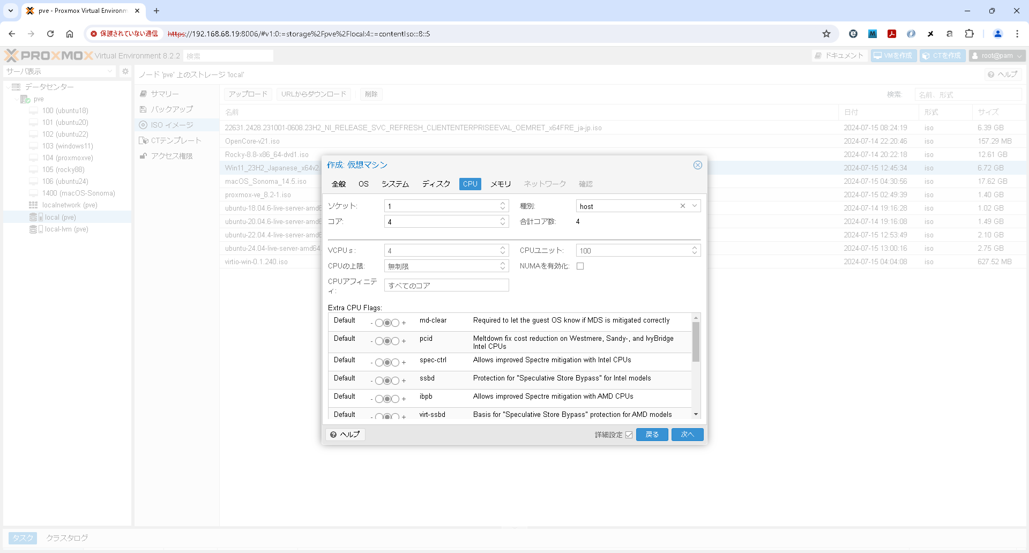Switch to the システム tab

click(x=395, y=184)
